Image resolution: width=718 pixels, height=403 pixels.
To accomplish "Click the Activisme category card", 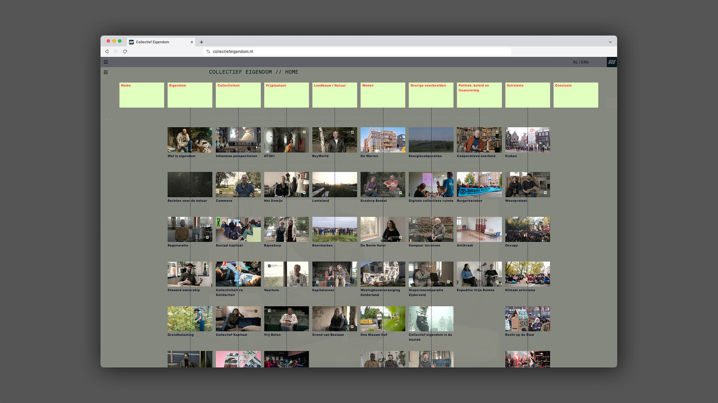I will pos(527,95).
